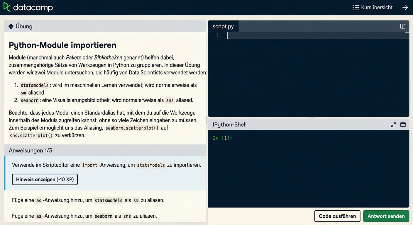Viewport: 413px width, 225px height.
Task: Advance to next exercise via arrow icon
Action: [405, 7]
